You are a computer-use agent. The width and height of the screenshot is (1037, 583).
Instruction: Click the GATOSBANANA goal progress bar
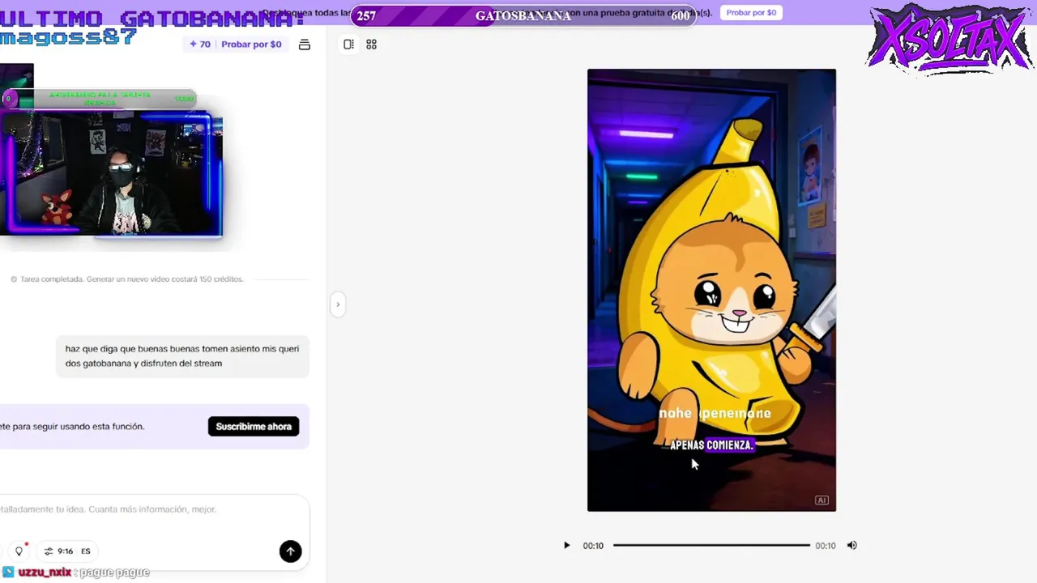(523, 16)
